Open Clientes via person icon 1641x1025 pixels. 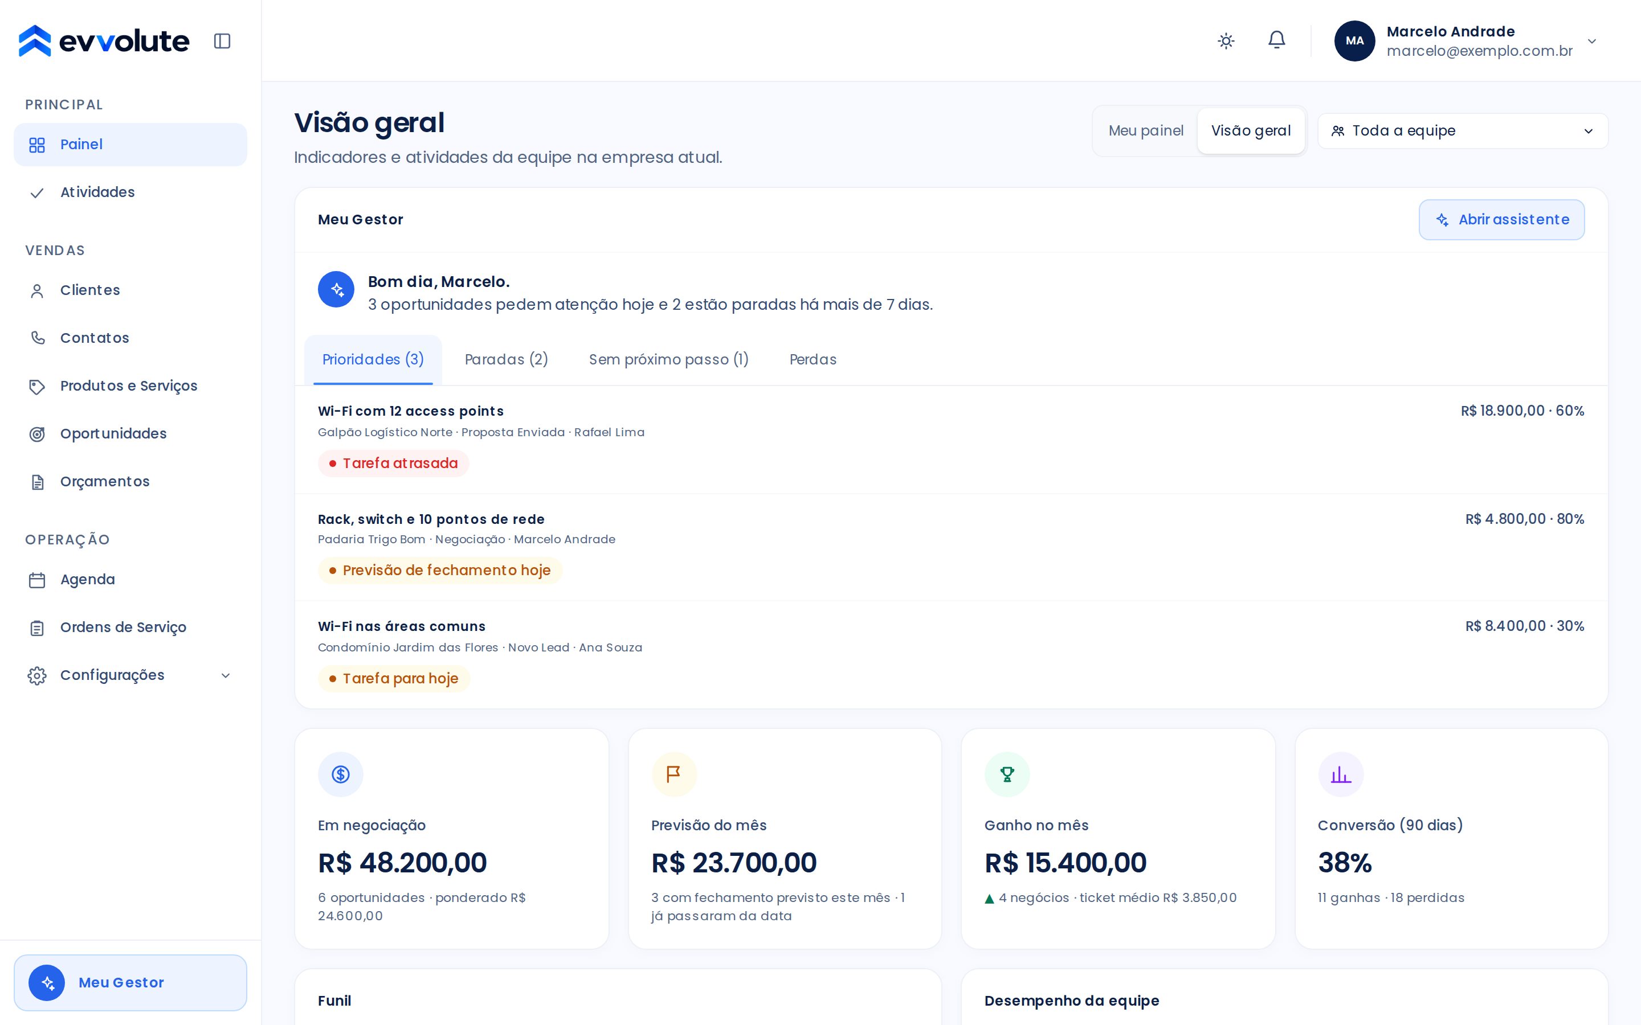(x=37, y=291)
